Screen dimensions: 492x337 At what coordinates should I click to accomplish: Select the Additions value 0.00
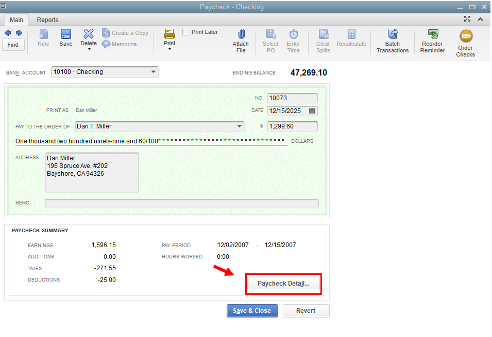pos(110,257)
